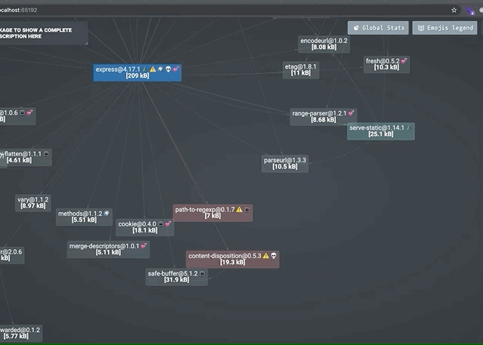Select the safe-buffer@5.1.2 node label
This screenshot has width=483, height=345.
point(173,273)
